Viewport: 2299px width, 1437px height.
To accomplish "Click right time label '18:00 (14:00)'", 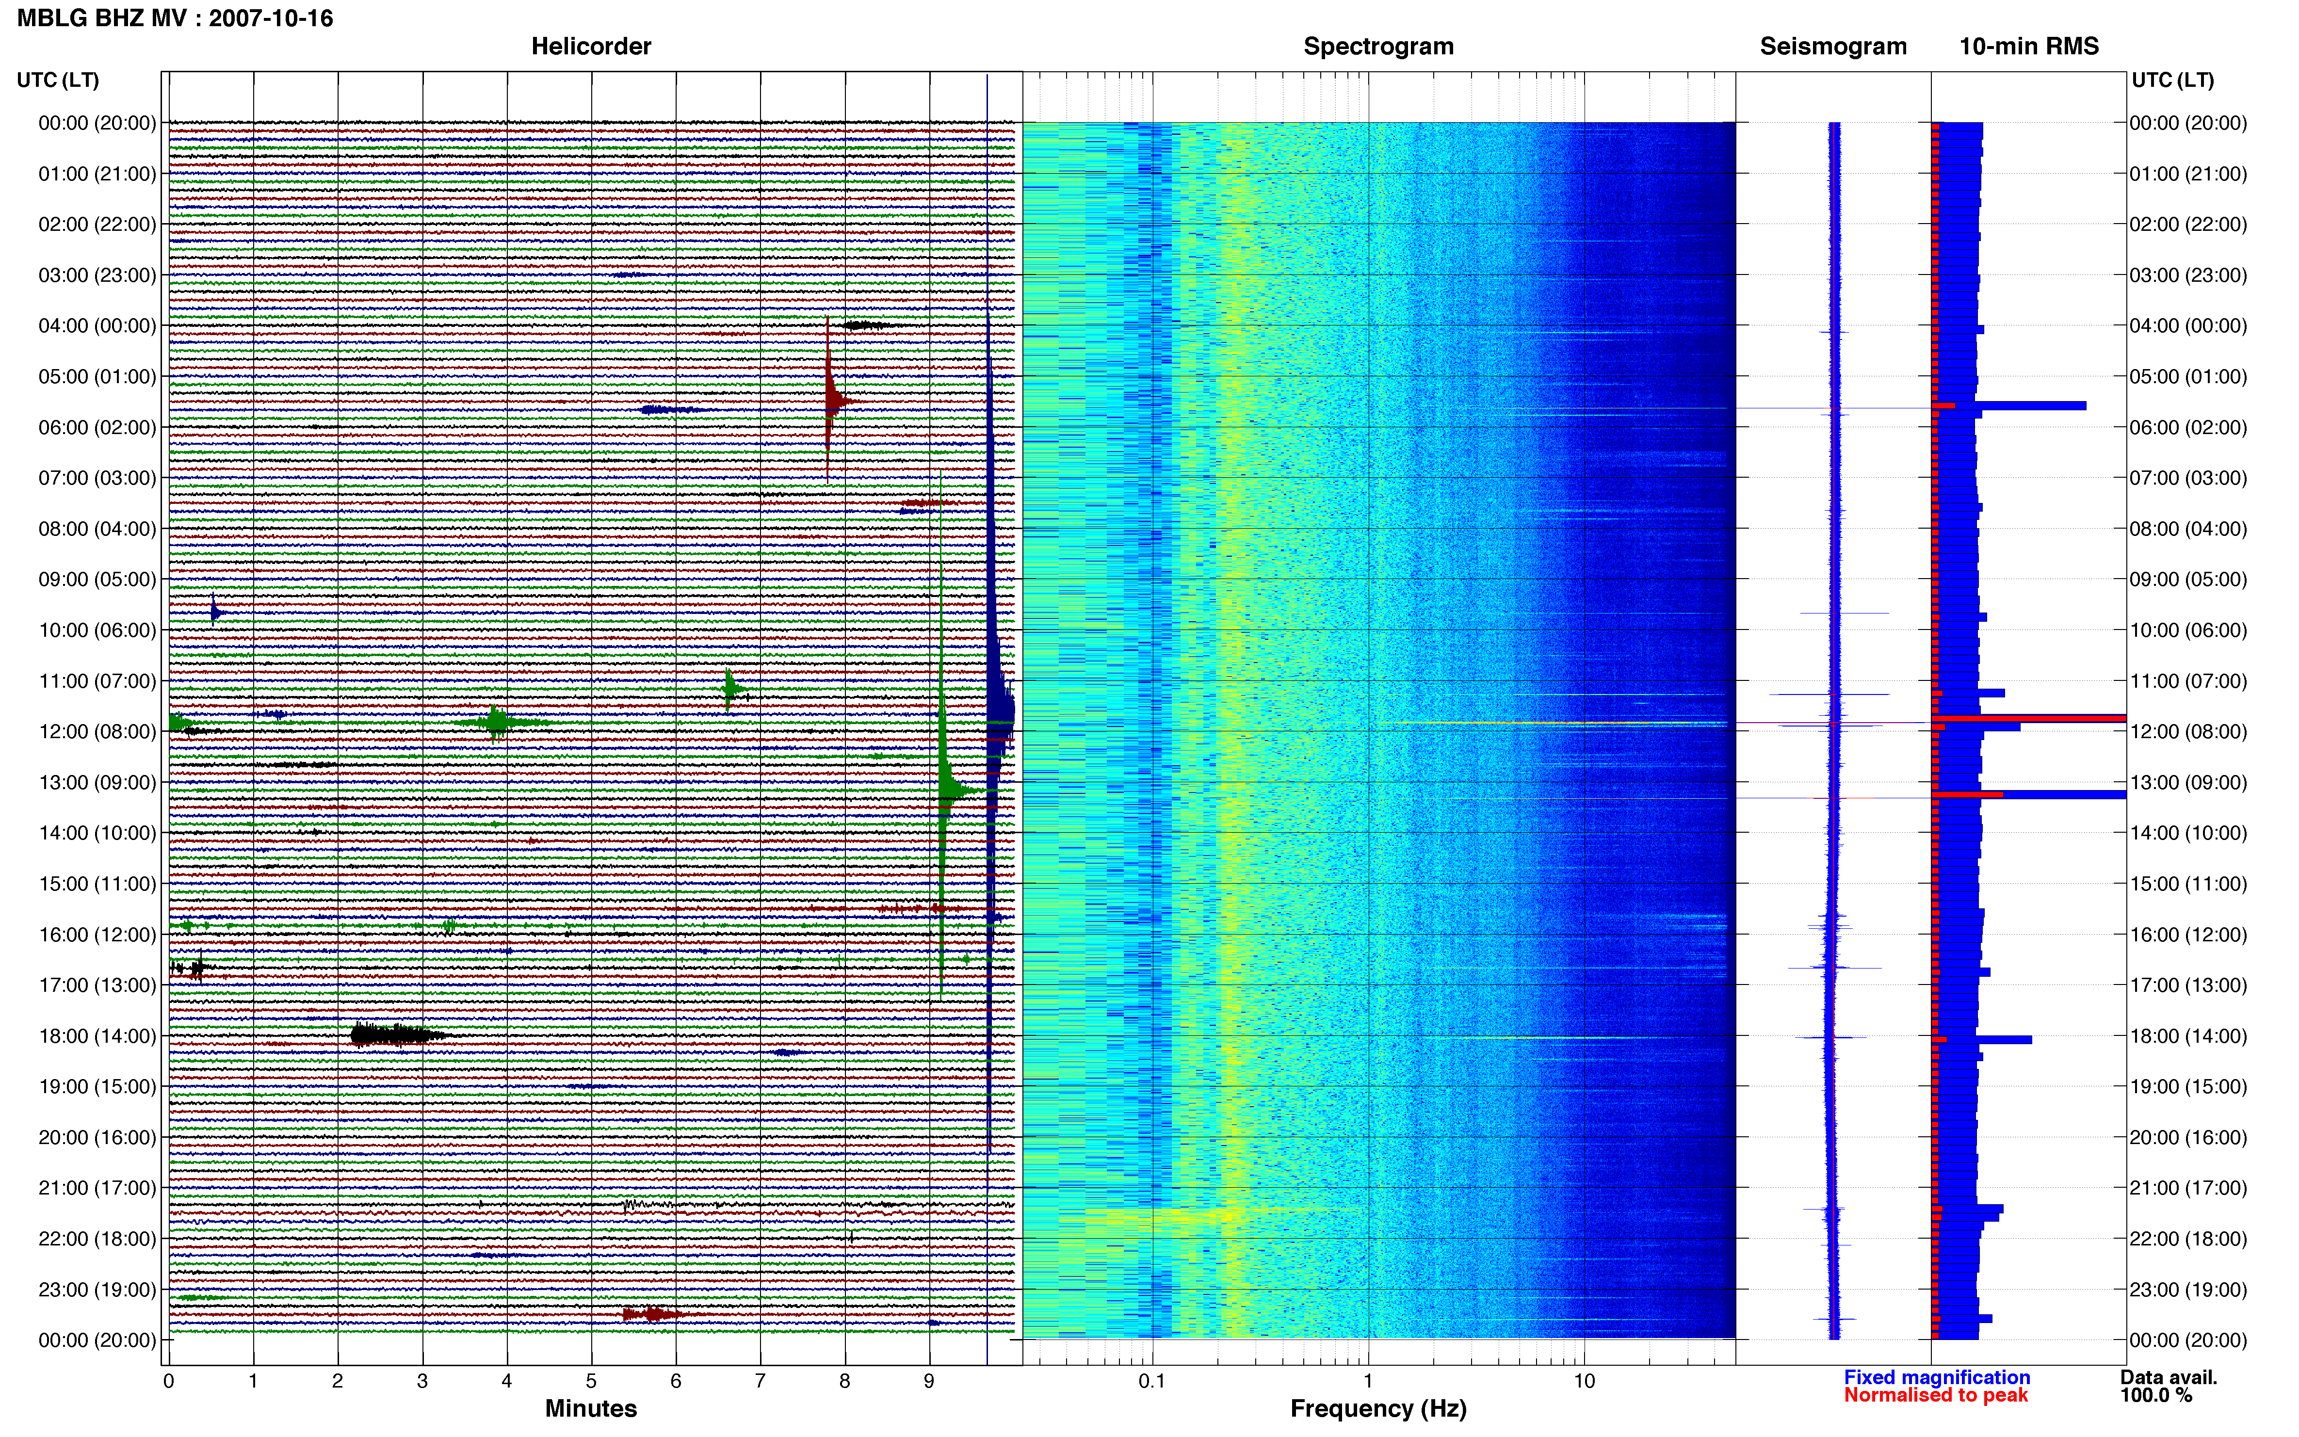I will (x=2188, y=1036).
